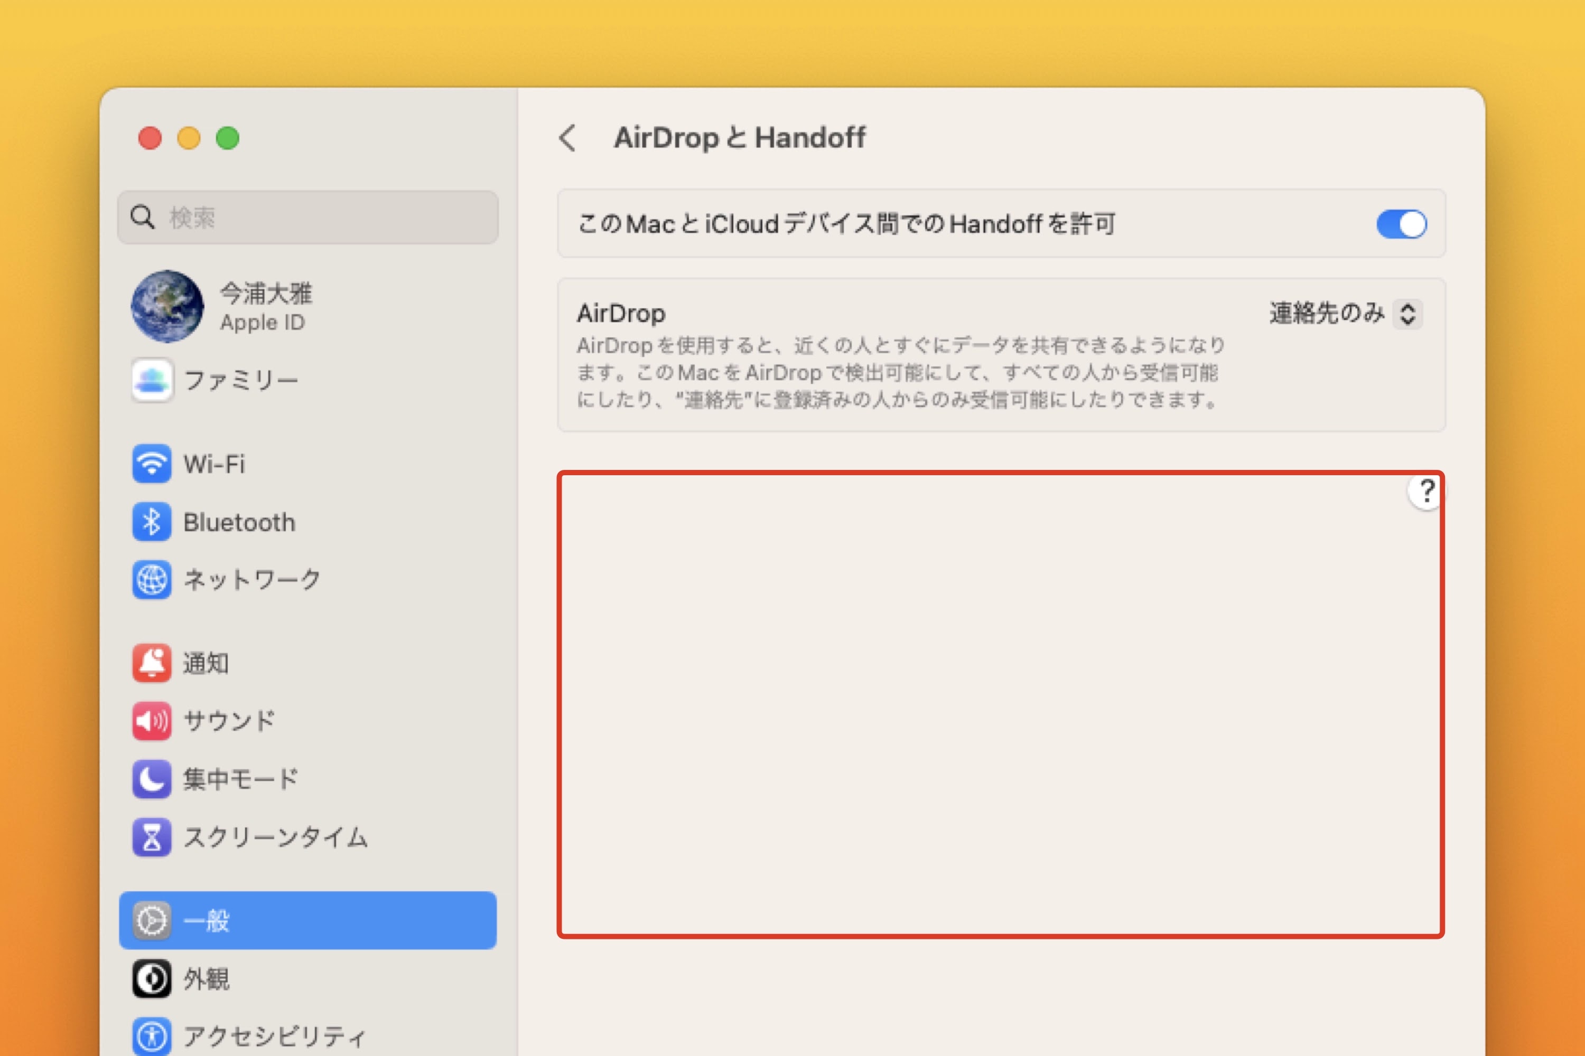Select Bluetooth label in the sidebar
Screen dimensions: 1585x1056
[239, 523]
